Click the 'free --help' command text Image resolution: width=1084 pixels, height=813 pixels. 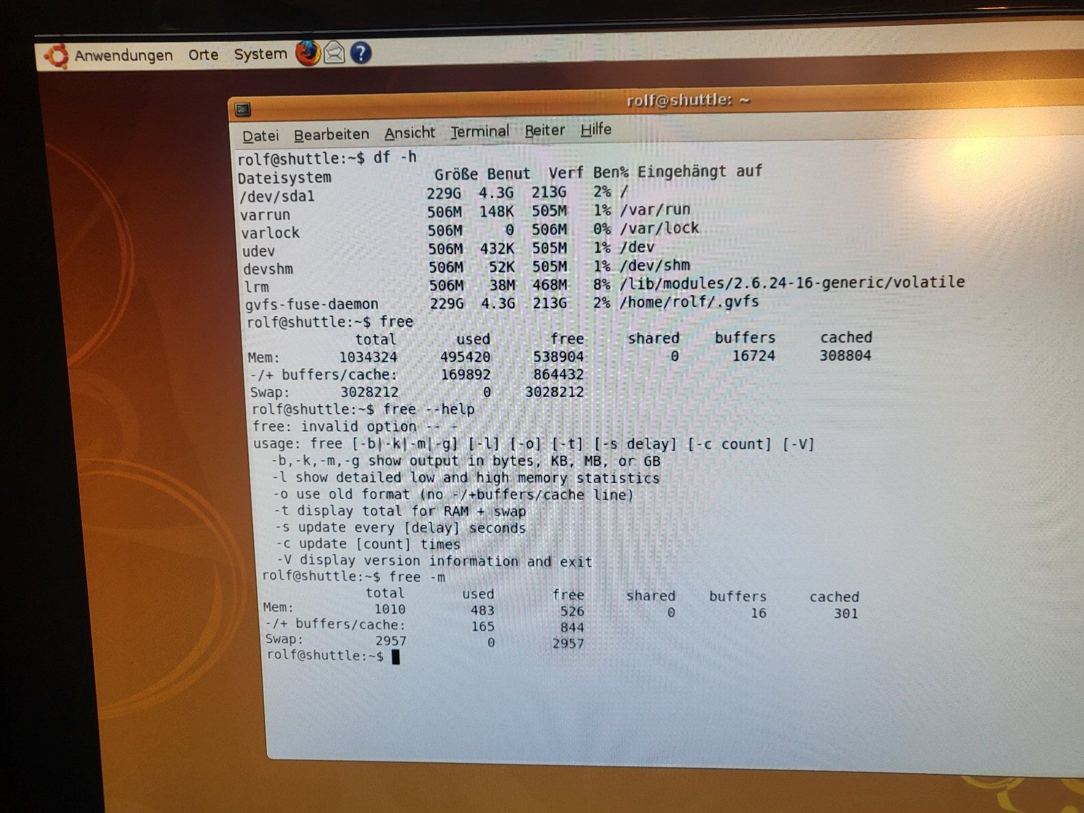(x=429, y=410)
